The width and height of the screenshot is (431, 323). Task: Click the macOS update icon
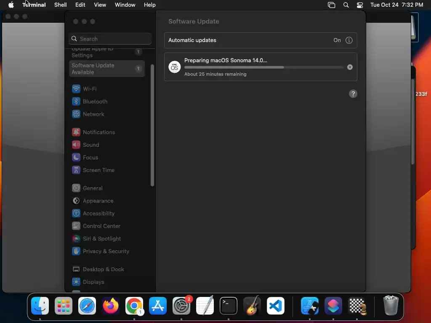point(175,67)
